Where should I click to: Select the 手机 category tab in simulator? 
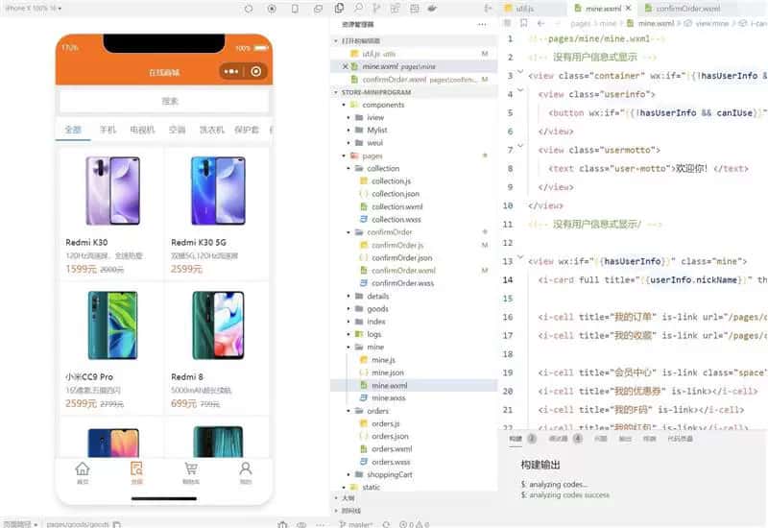[x=108, y=130]
